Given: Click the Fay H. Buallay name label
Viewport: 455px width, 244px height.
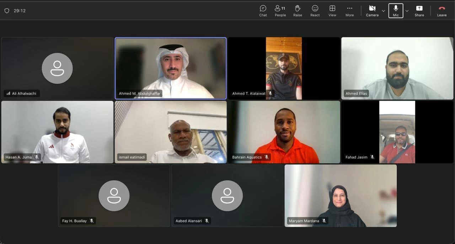Looking at the screenshot, I should click(74, 221).
